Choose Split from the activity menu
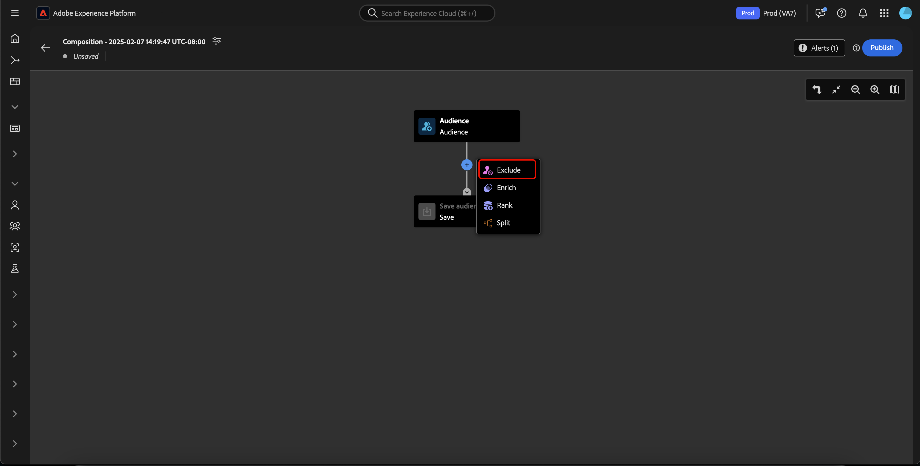 (503, 223)
